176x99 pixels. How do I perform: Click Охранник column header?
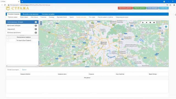coord(91,74)
